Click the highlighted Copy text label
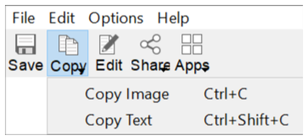 click(68, 66)
